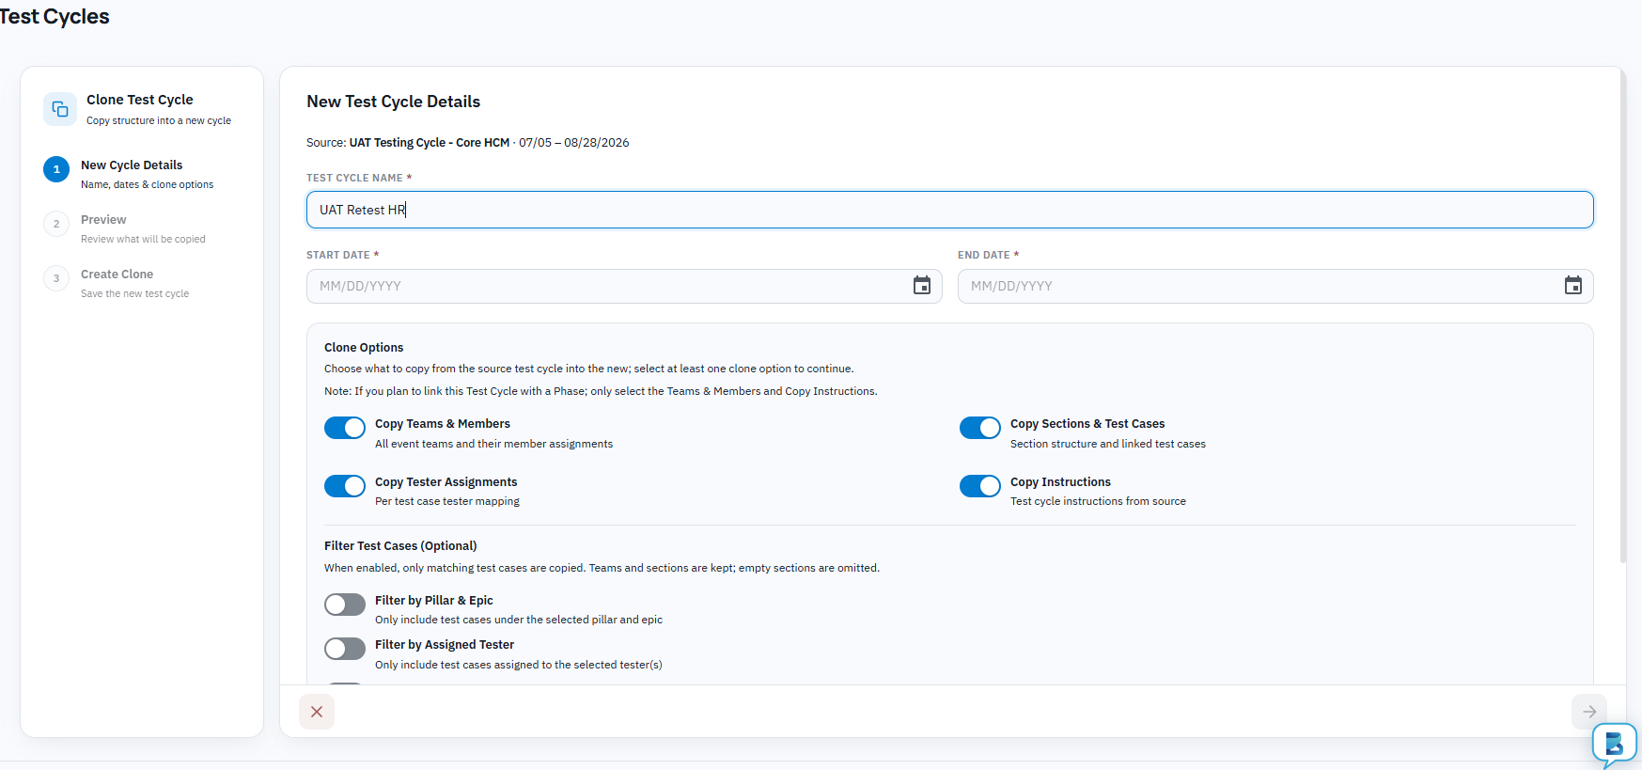
Task: Enable Filter by Assigned Tester
Action: pos(345,649)
